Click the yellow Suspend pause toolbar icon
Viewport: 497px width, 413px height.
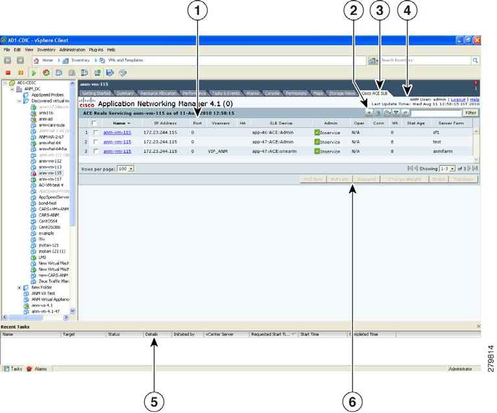pyautogui.click(x=21, y=73)
